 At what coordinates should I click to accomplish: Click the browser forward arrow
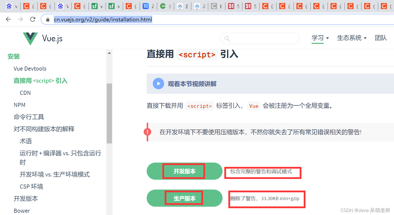point(20,19)
